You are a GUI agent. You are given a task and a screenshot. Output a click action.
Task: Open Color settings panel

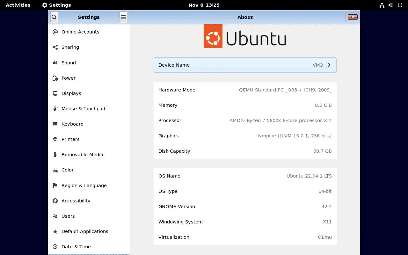coord(89,170)
